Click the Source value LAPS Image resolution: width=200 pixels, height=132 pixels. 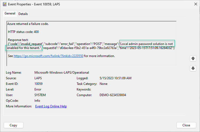[x=38, y=78]
